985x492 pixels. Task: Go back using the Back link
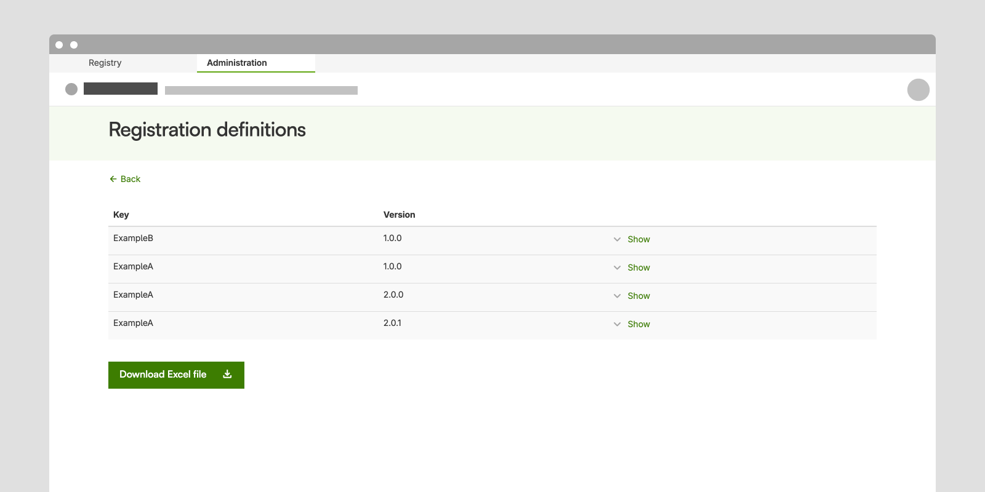tap(125, 179)
